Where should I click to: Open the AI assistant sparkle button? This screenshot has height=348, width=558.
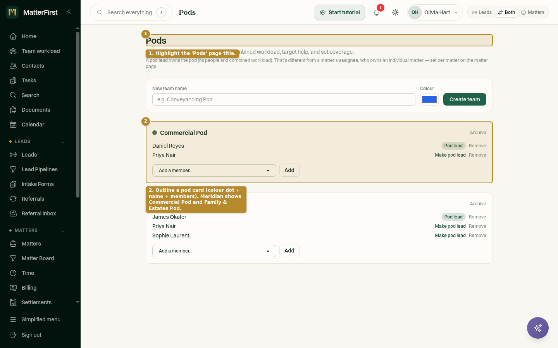(x=538, y=328)
